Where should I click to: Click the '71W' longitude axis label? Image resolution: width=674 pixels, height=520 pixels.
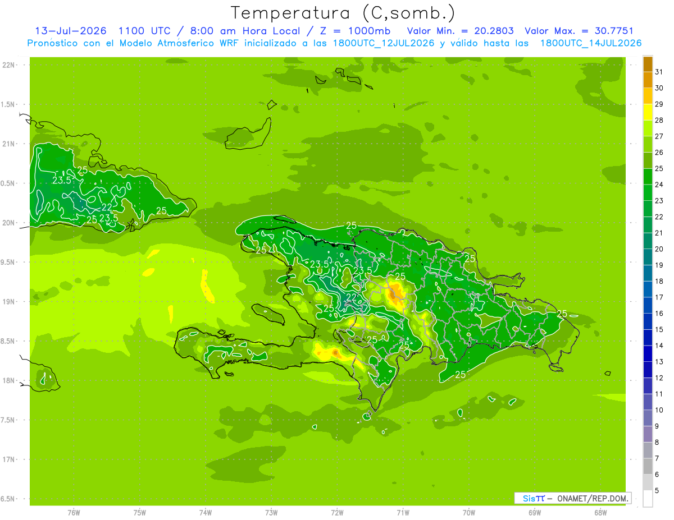click(x=403, y=512)
